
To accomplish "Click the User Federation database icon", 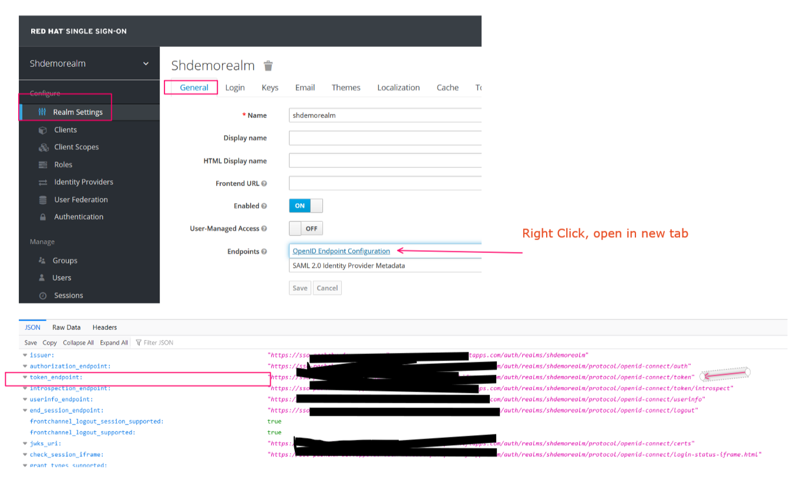I will [x=43, y=200].
